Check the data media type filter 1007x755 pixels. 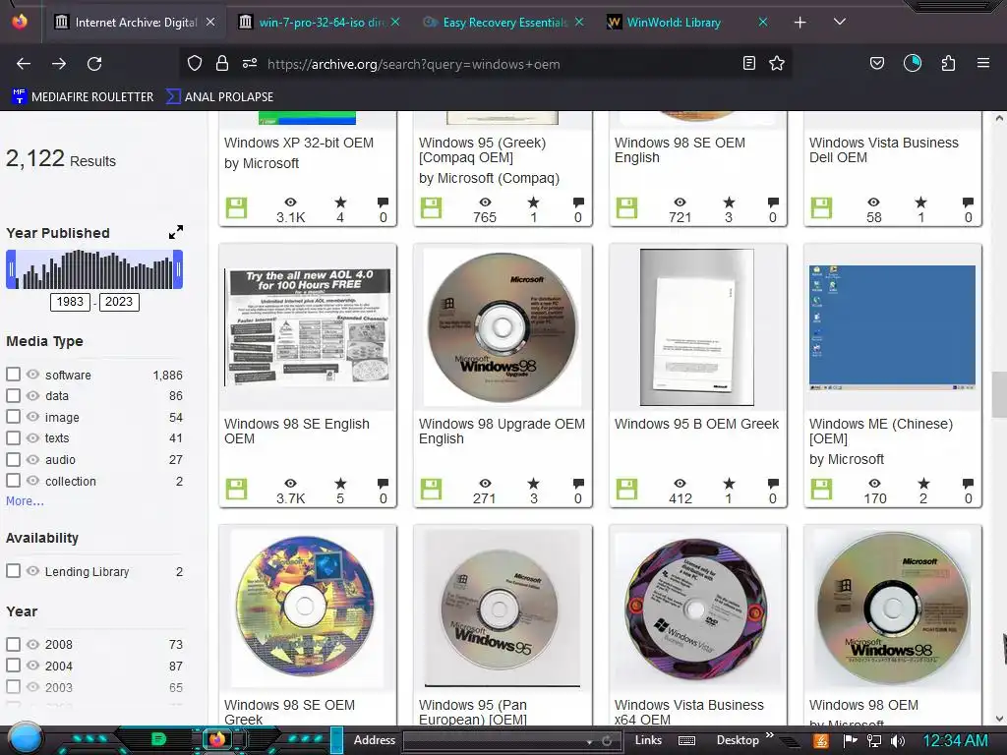coord(13,395)
